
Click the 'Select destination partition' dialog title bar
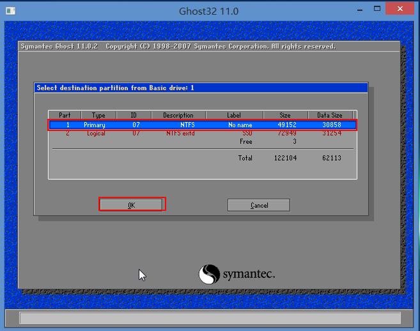pyautogui.click(x=201, y=88)
